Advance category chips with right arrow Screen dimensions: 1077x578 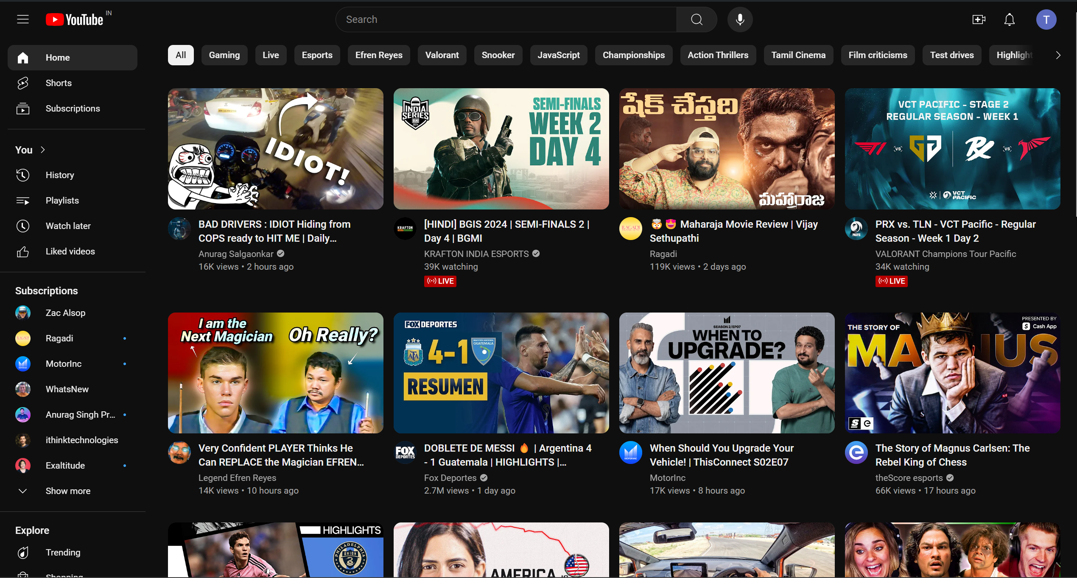click(x=1058, y=55)
